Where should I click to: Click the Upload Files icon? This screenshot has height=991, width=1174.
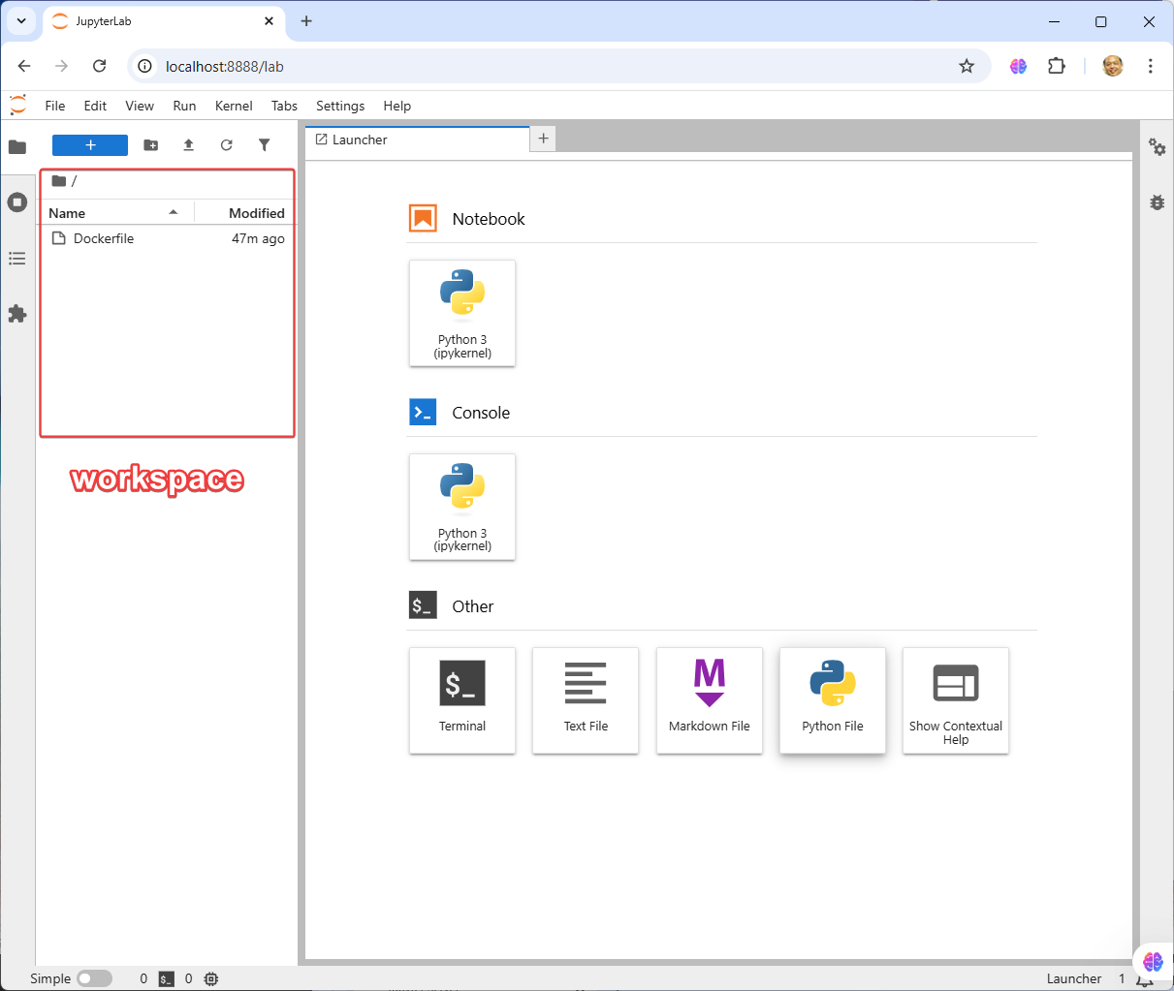[189, 145]
